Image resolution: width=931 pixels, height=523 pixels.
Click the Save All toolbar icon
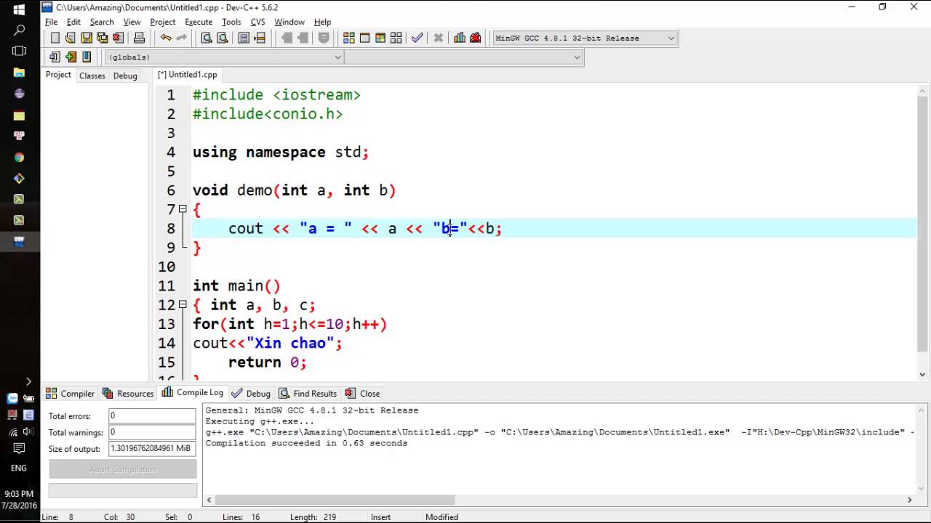tap(103, 38)
